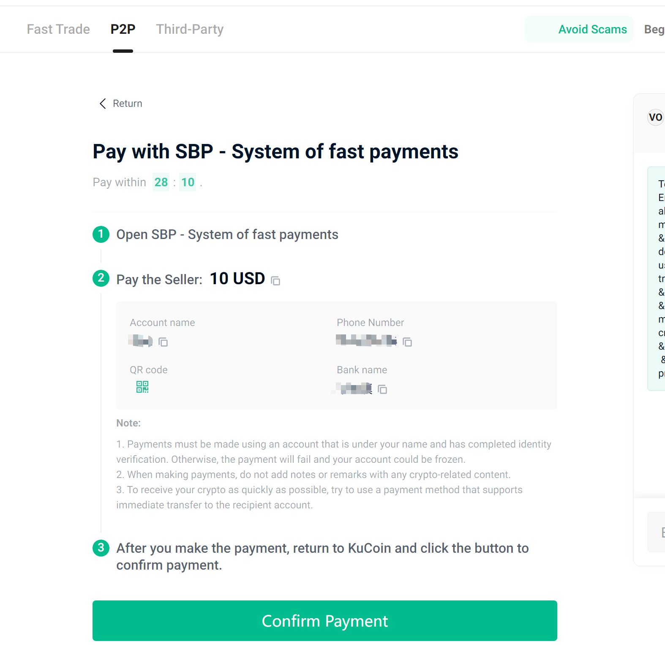The image size is (665, 649).
Task: Switch to the Fast Trade tab
Action: (58, 29)
